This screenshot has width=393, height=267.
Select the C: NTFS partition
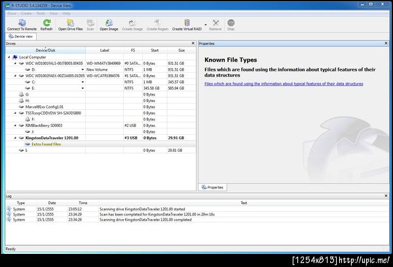[x=100, y=82]
